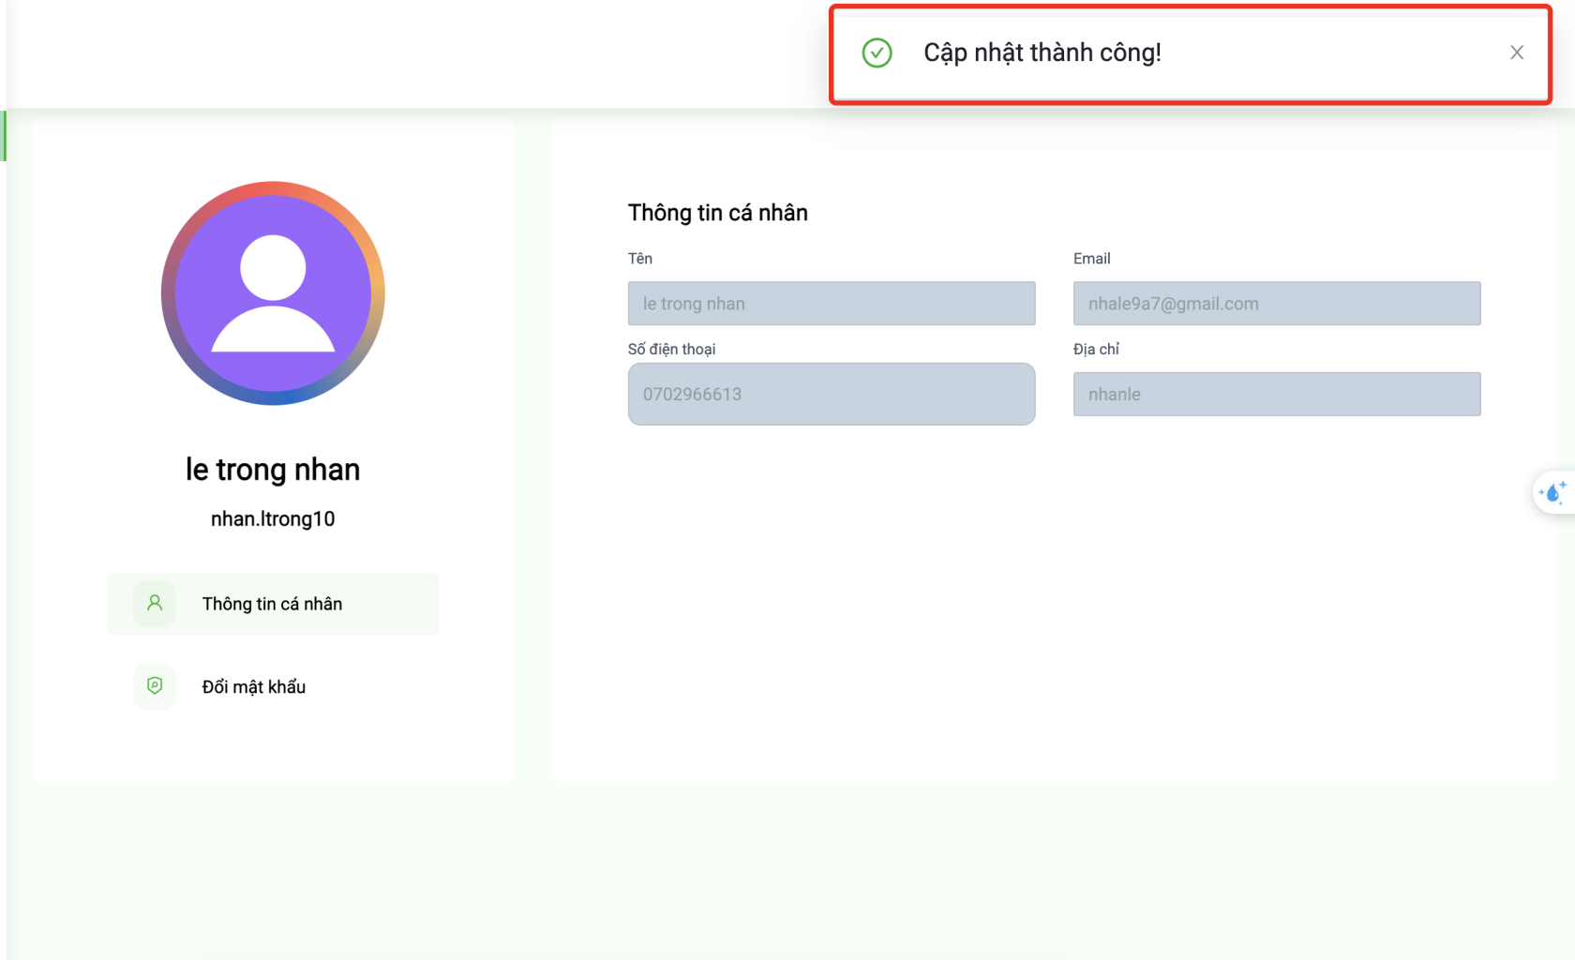The width and height of the screenshot is (1575, 960).
Task: Focus the Tên input field
Action: [832, 304]
